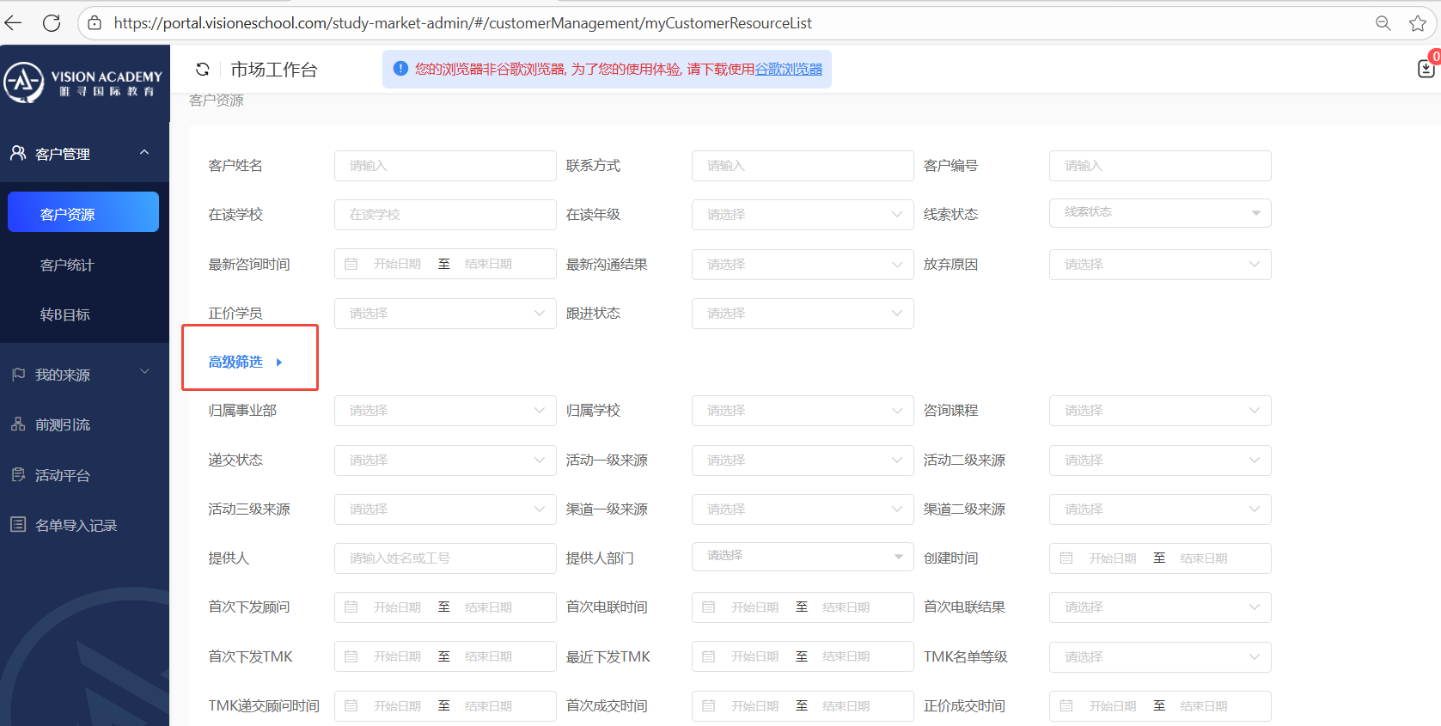Click the browser reload page icon

pyautogui.click(x=52, y=23)
